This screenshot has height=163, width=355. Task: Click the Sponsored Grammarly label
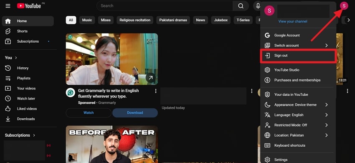pos(97,103)
